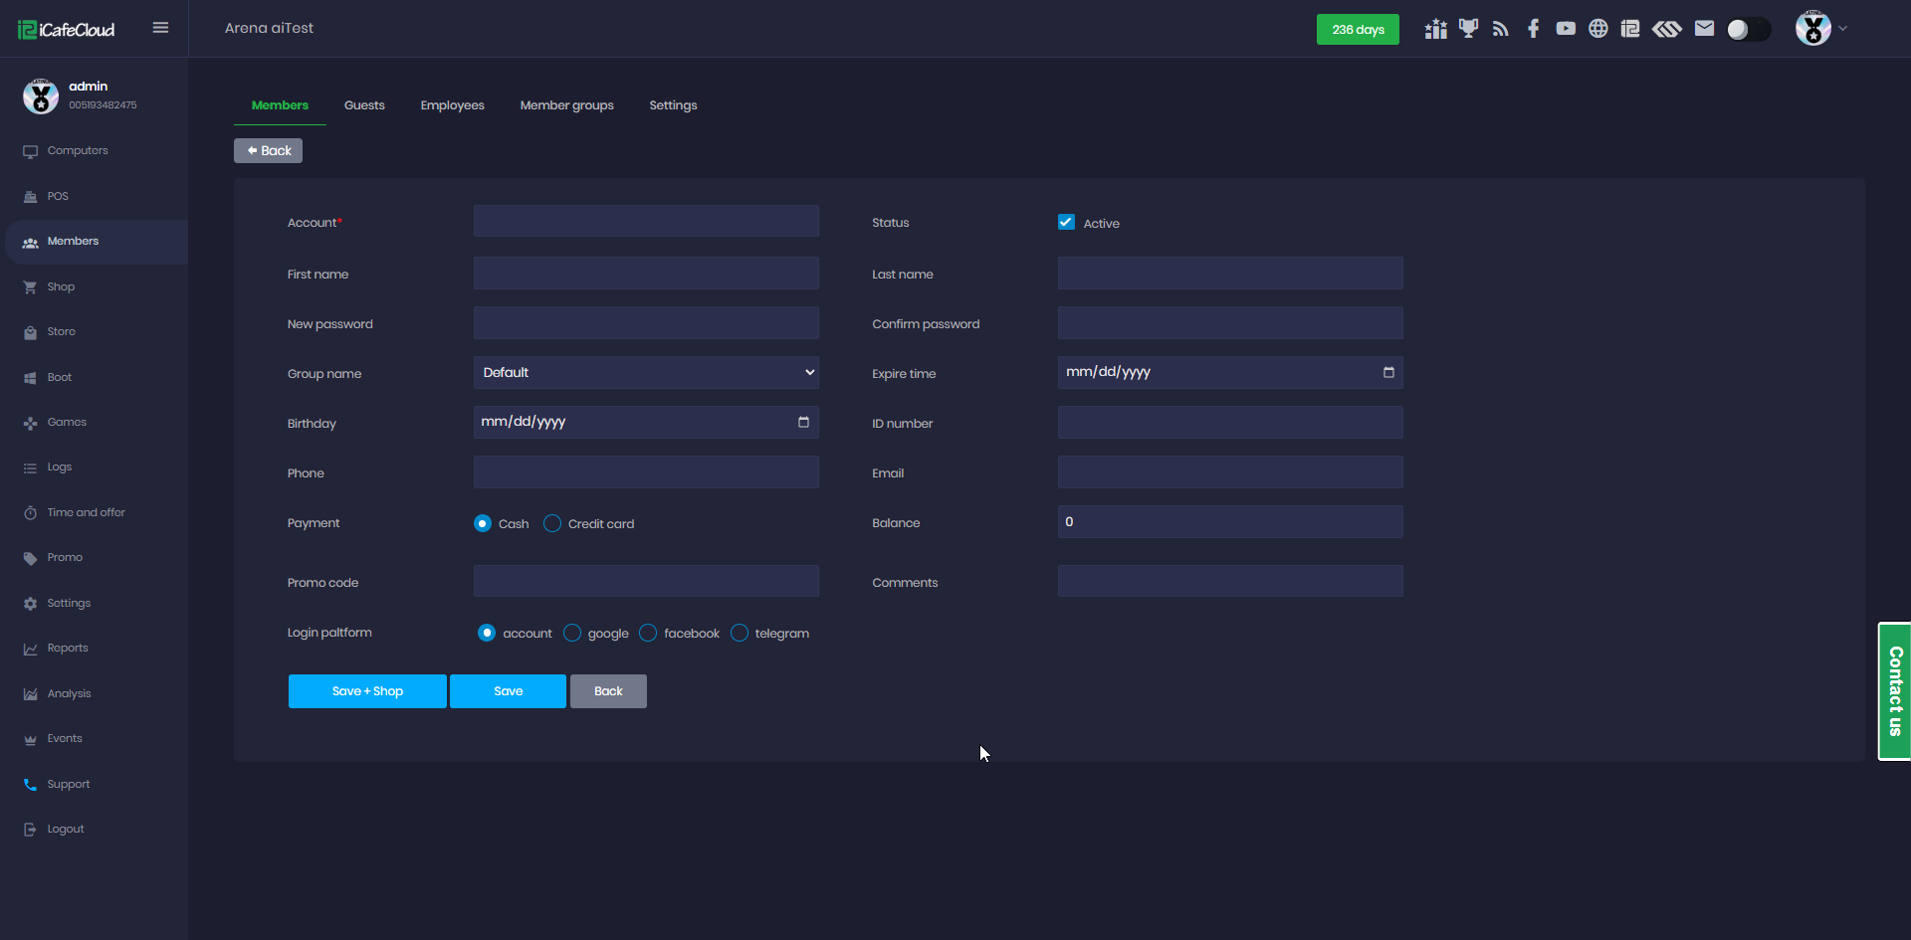The image size is (1911, 940).
Task: Click into the Account input field
Action: click(646, 221)
